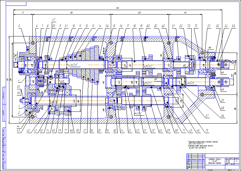Select part callout number 5

19,26
